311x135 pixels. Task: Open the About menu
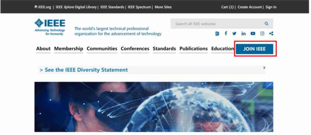[43, 49]
